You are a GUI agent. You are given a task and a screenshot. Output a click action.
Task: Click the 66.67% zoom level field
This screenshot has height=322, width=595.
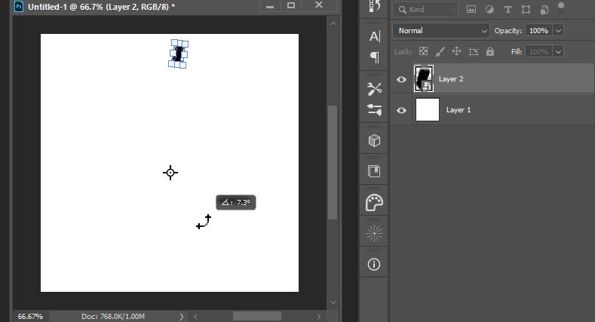(x=30, y=316)
